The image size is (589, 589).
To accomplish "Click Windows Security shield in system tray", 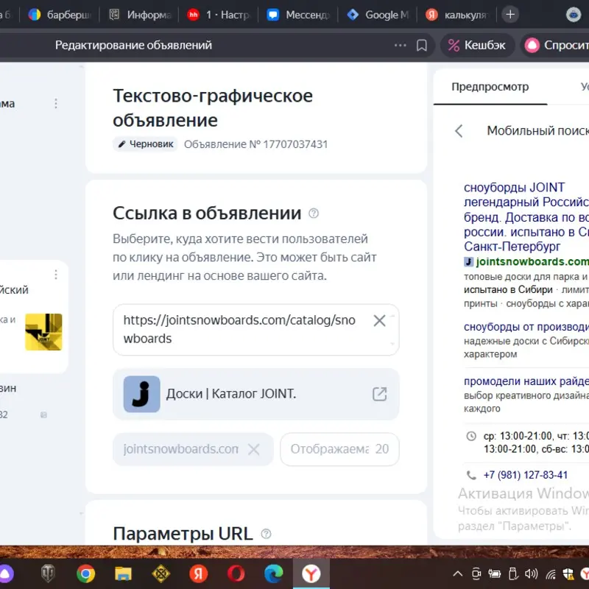I will [568, 574].
